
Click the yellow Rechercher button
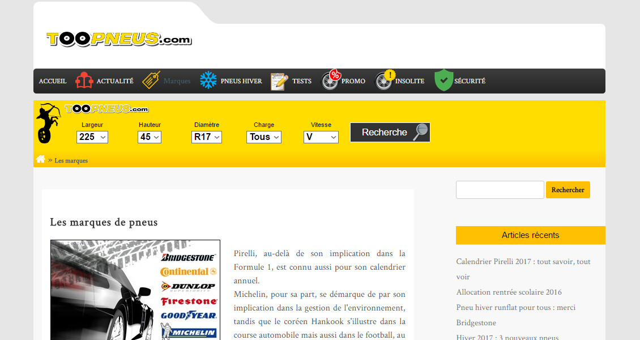pyautogui.click(x=568, y=190)
